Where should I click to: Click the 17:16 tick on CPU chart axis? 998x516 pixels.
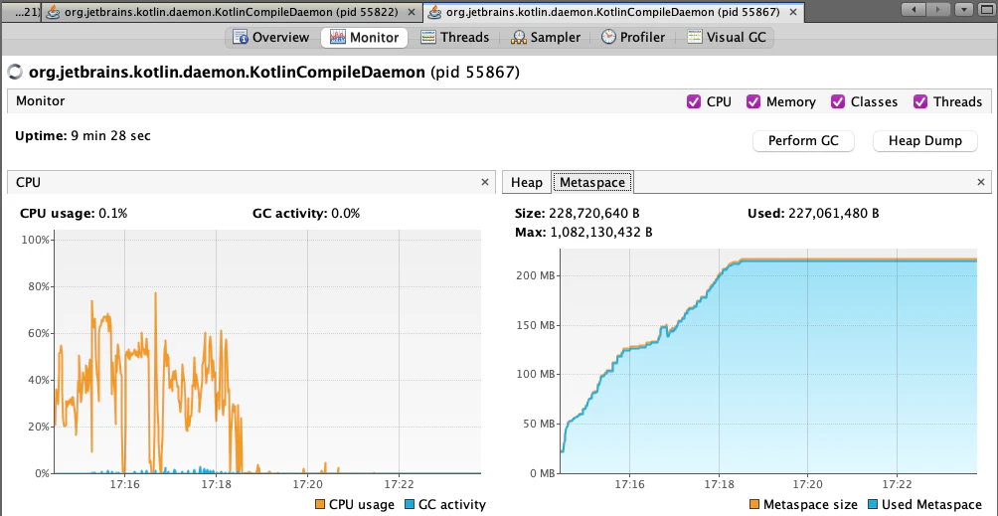click(125, 484)
